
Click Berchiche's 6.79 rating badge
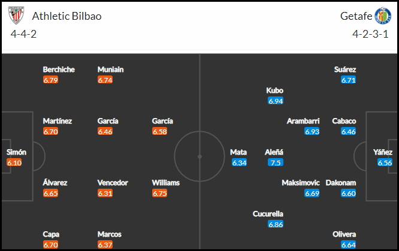coord(51,80)
